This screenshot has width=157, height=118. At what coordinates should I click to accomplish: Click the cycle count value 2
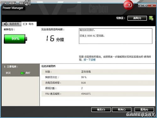82,88
